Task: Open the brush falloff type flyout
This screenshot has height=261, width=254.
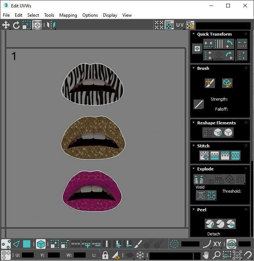Action: (199, 104)
